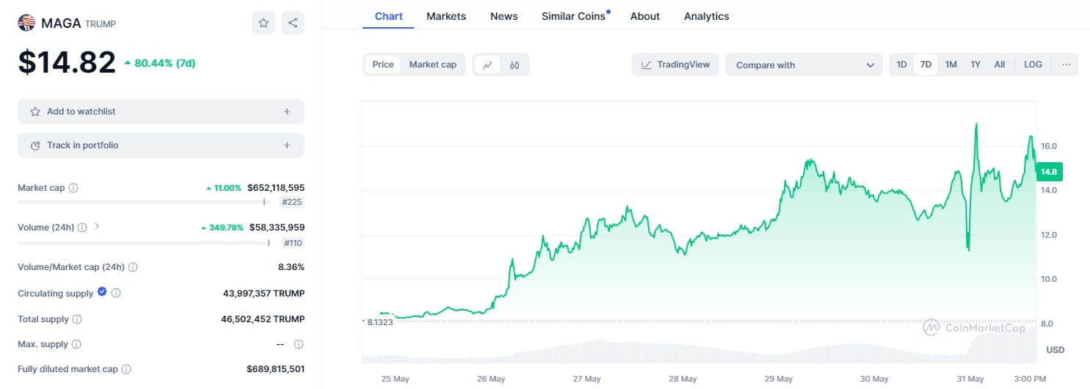Click the info icon beside Circulating supply
Viewport: 1090px width, 389px height.
pyautogui.click(x=116, y=294)
